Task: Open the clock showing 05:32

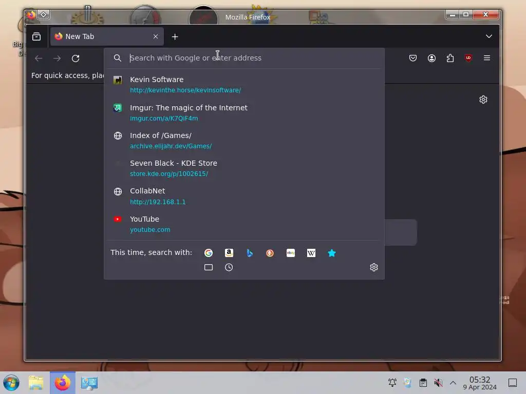Action: coord(480,383)
